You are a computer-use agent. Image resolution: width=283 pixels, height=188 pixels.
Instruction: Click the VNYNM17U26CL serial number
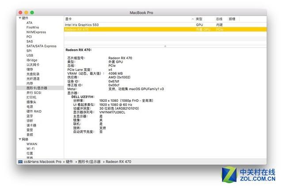coord(112,112)
